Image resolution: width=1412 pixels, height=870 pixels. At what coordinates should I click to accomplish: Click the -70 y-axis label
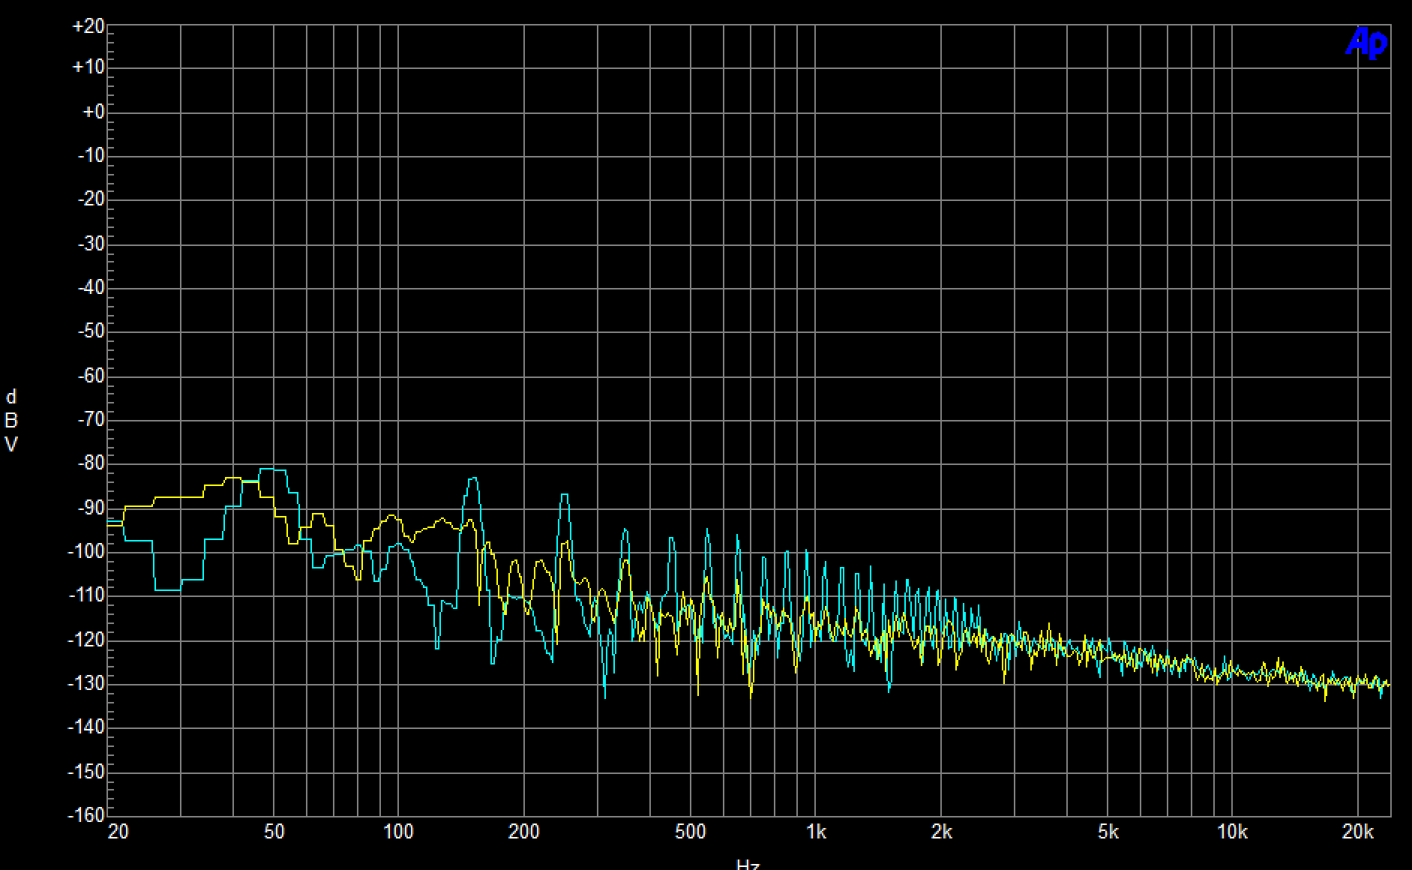(91, 419)
